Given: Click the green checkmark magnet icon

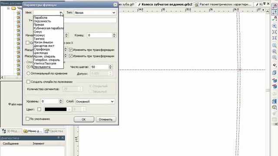Looking at the screenshot, I should tap(275, 18).
